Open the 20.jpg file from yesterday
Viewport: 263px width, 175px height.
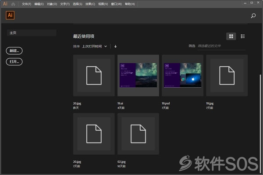pos(94,75)
